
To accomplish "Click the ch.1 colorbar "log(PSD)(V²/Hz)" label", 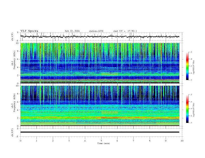I will (194, 67).
